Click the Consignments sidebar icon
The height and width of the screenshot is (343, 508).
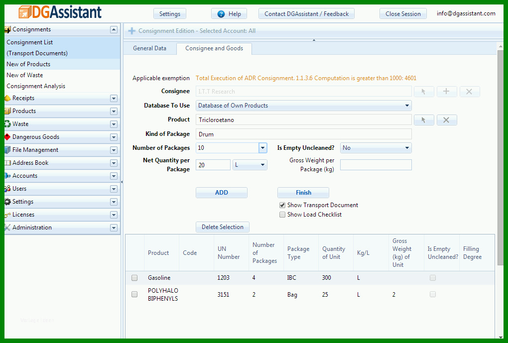tap(7, 29)
